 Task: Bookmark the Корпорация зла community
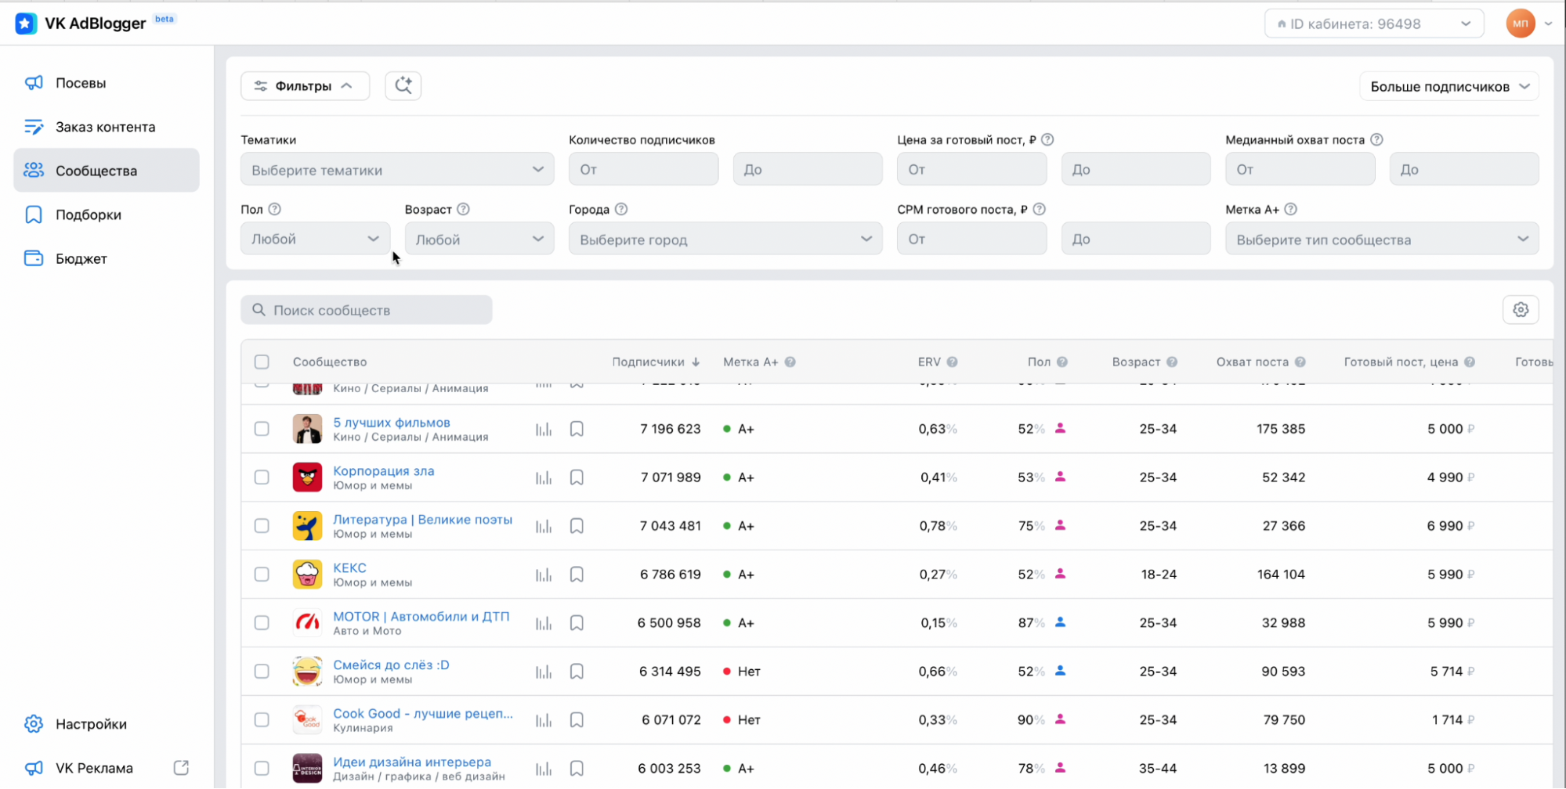pos(577,477)
